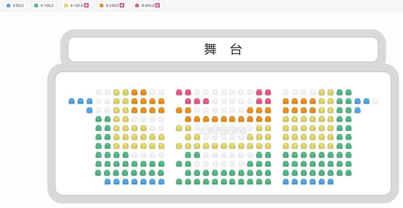403x208 pixels.
Task: Select leftmost orange seat in front row's left block
Action: coord(135,92)
